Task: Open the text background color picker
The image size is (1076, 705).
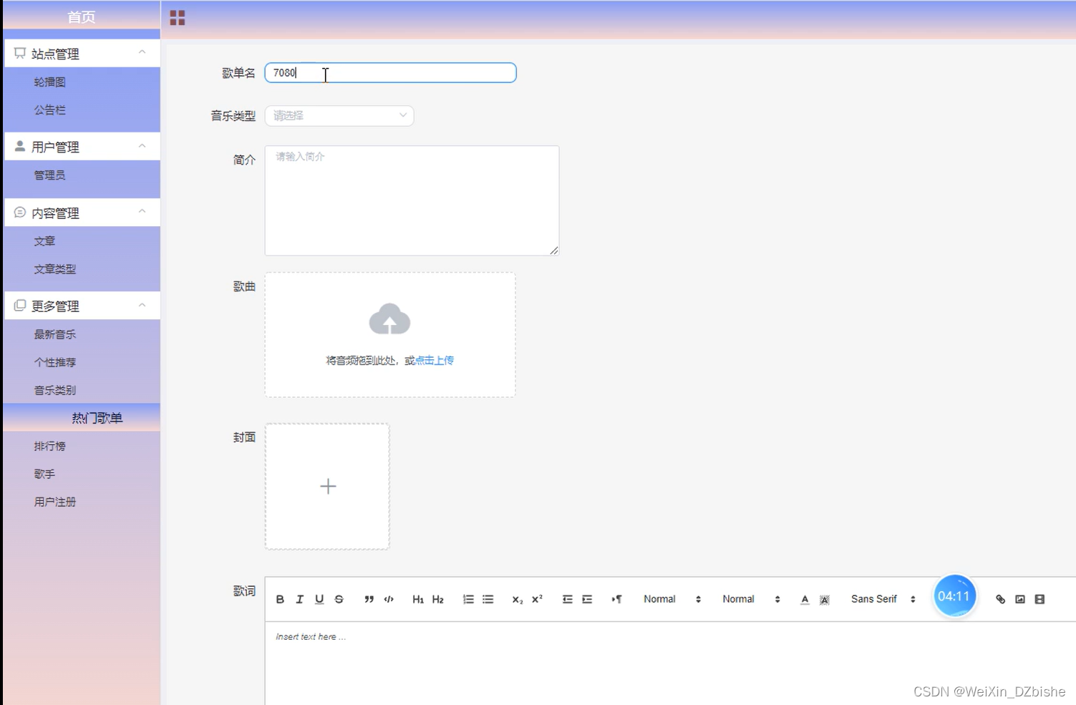Action: click(x=825, y=599)
